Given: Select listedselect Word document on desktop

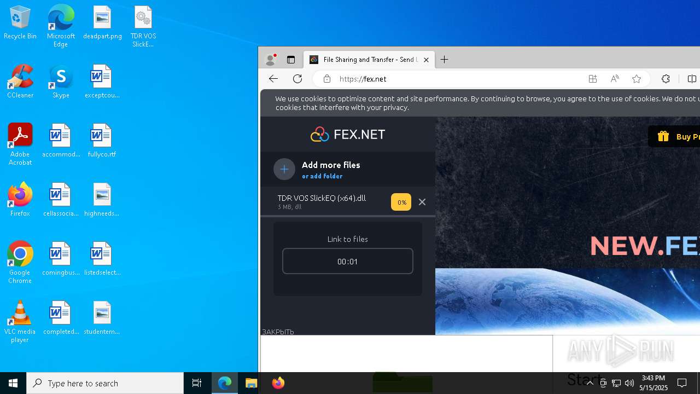Looking at the screenshot, I should pyautogui.click(x=102, y=259).
